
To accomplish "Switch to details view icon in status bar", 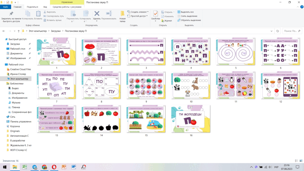I will tap(297, 161).
